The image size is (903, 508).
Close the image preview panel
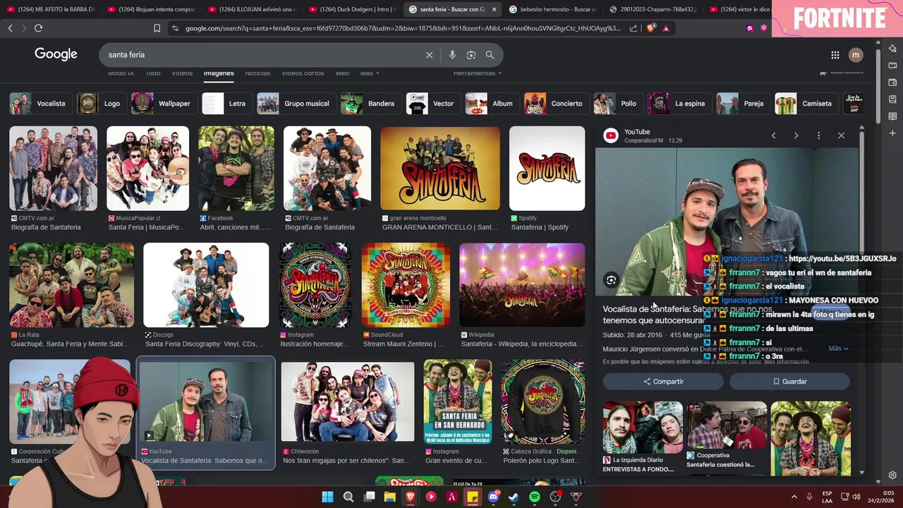click(841, 135)
